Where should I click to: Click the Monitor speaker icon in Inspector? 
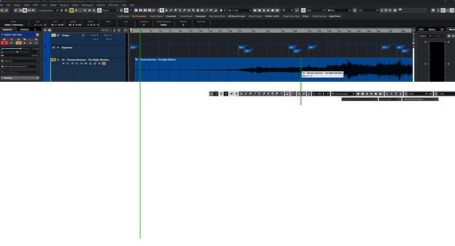11,43
